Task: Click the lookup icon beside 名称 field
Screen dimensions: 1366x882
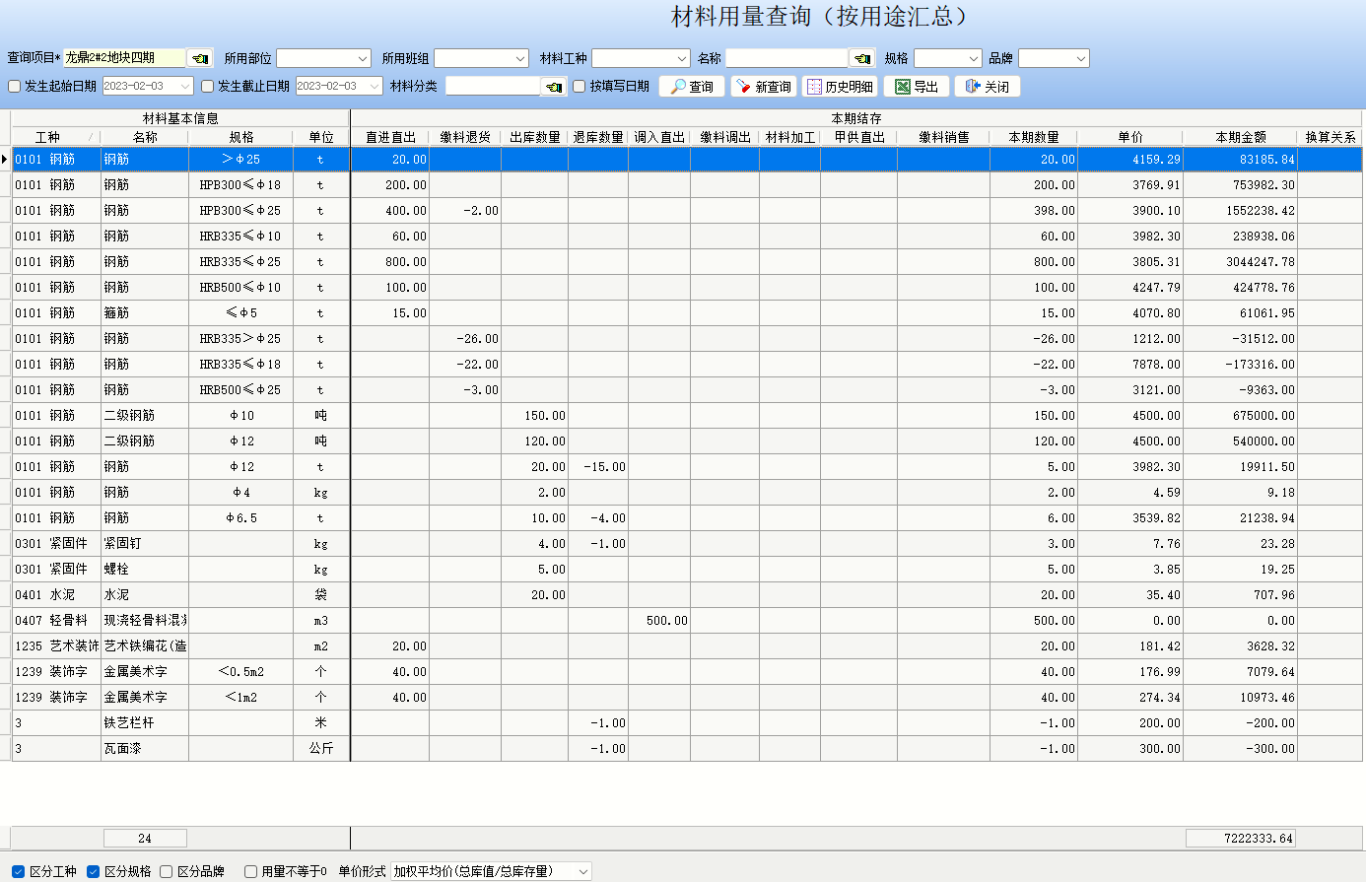Action: 862,58
